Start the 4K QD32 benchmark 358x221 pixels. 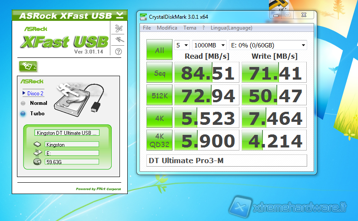coord(159,141)
